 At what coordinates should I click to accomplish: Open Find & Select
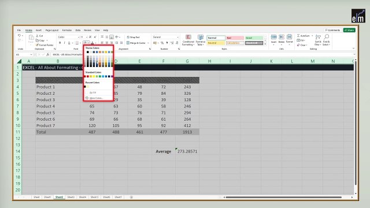(326, 40)
